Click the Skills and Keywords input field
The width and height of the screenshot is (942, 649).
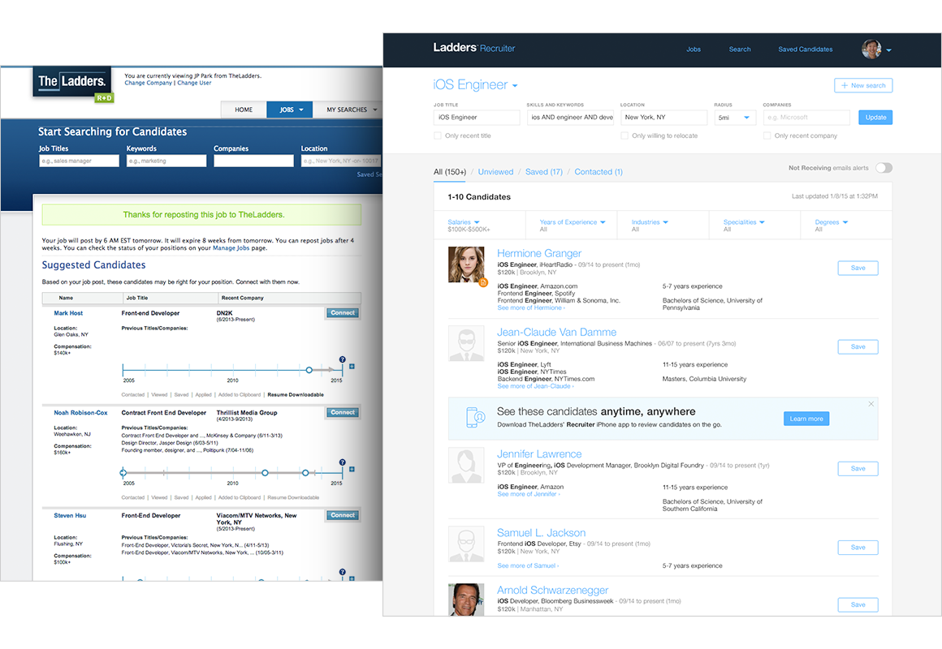pyautogui.click(x=570, y=118)
